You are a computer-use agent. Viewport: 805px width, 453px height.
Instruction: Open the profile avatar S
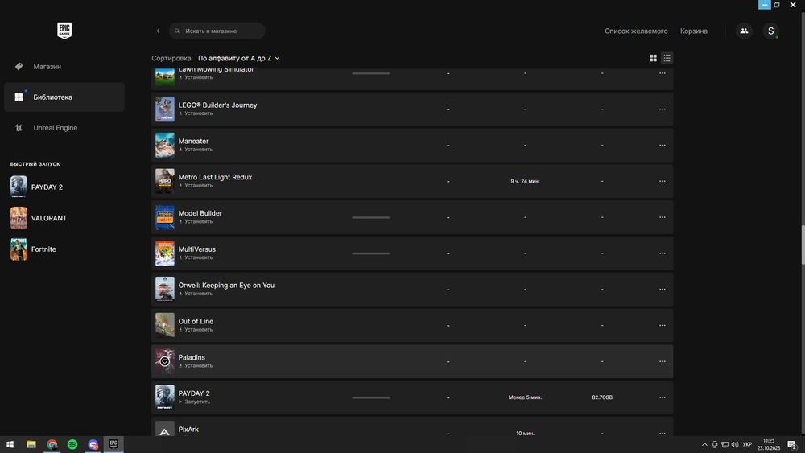(771, 31)
